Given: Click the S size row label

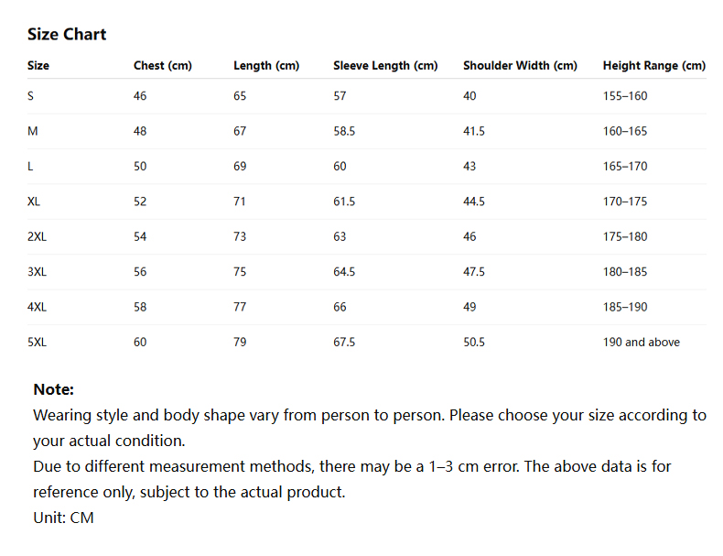Looking at the screenshot, I should (x=30, y=96).
